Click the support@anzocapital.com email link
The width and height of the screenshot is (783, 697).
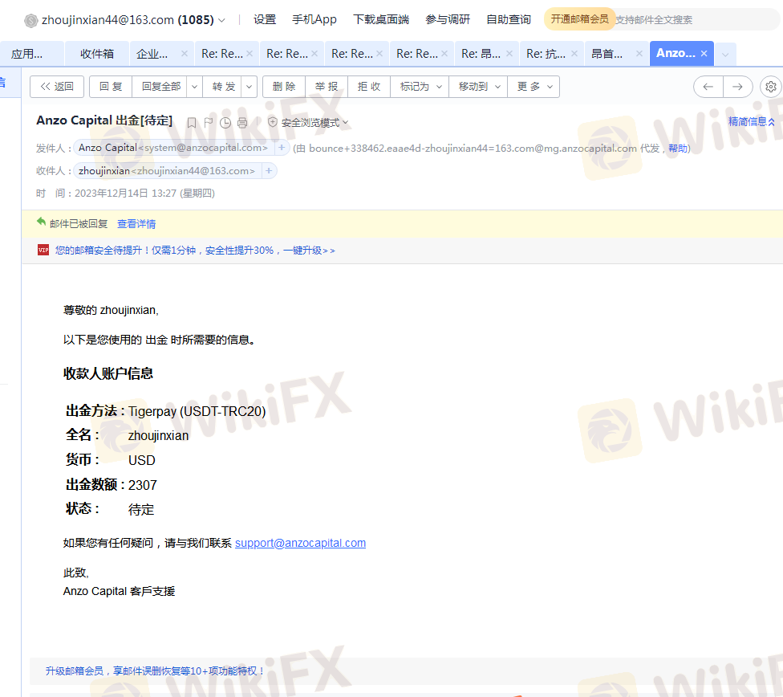(300, 543)
